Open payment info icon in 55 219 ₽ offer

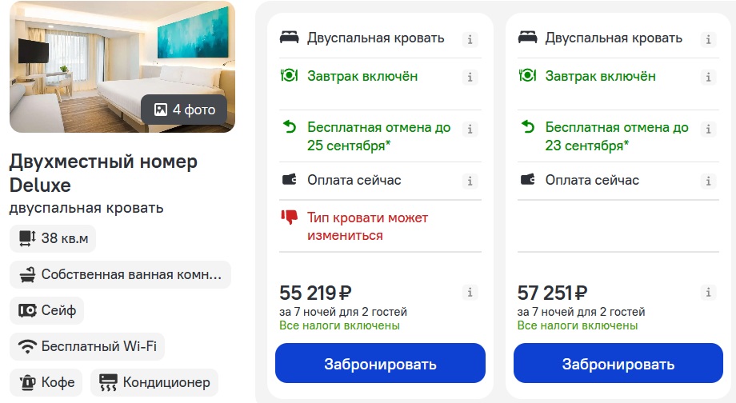point(470,181)
